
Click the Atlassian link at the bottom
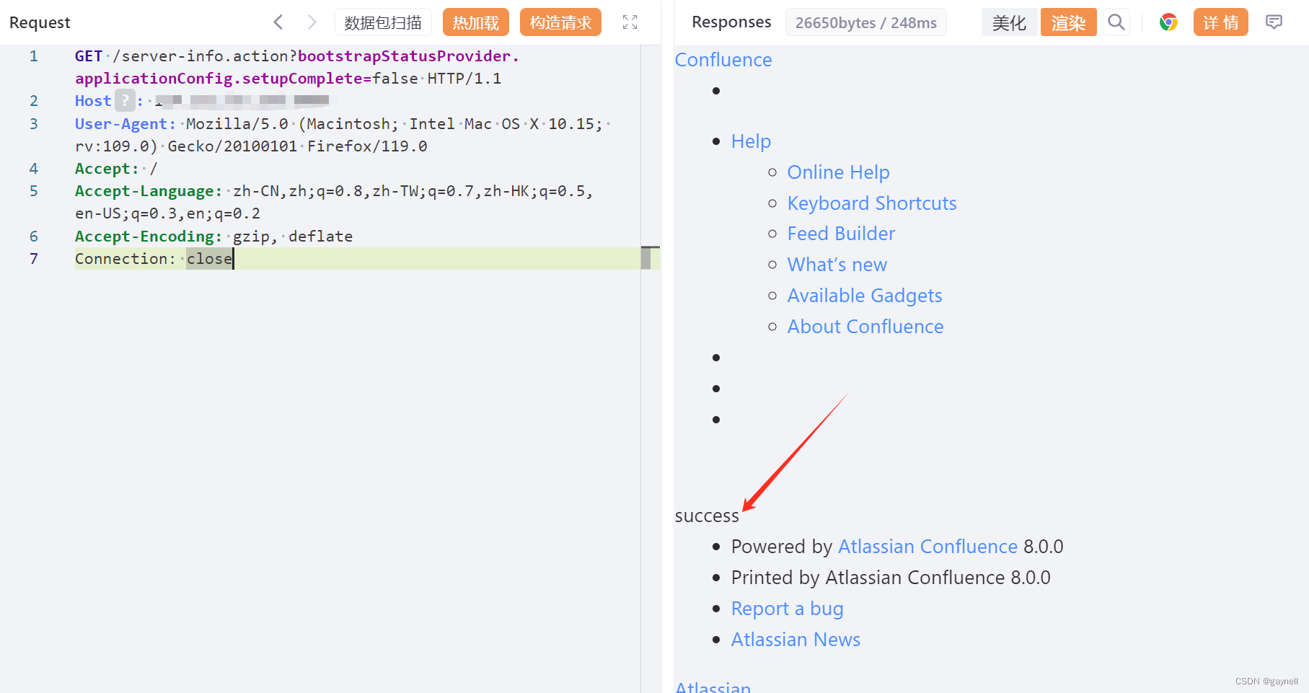[713, 687]
